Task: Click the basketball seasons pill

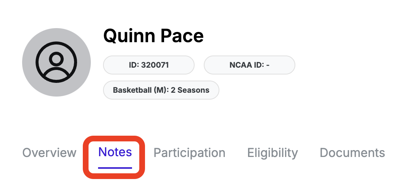Action: pos(161,90)
